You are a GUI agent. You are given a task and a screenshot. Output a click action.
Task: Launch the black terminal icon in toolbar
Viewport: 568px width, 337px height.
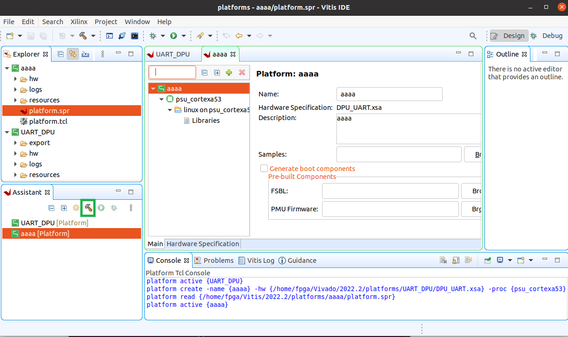[x=135, y=36]
